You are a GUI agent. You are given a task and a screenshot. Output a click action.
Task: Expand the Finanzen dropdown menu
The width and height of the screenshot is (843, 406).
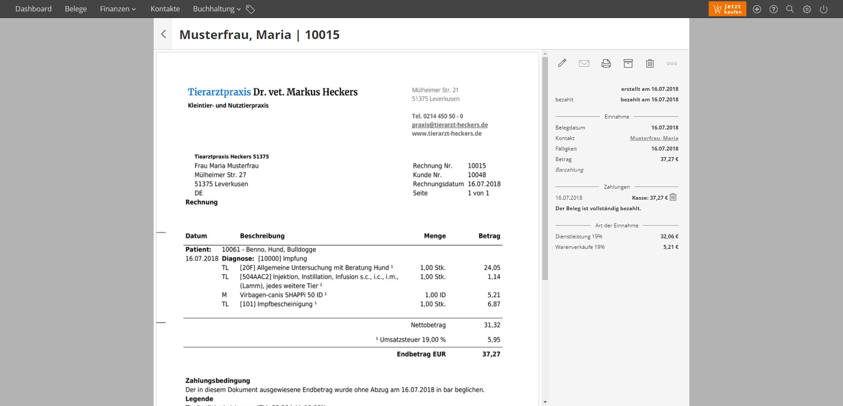(118, 9)
